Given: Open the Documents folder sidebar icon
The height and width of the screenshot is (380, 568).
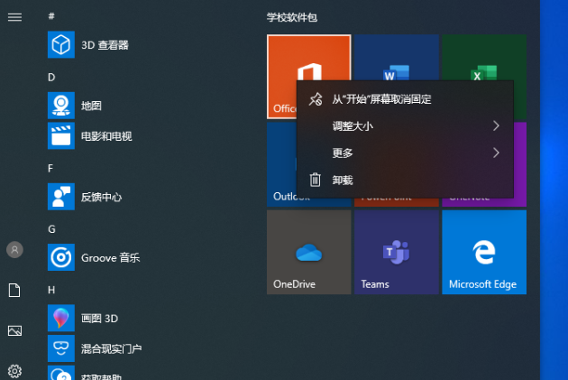Looking at the screenshot, I should (x=14, y=291).
